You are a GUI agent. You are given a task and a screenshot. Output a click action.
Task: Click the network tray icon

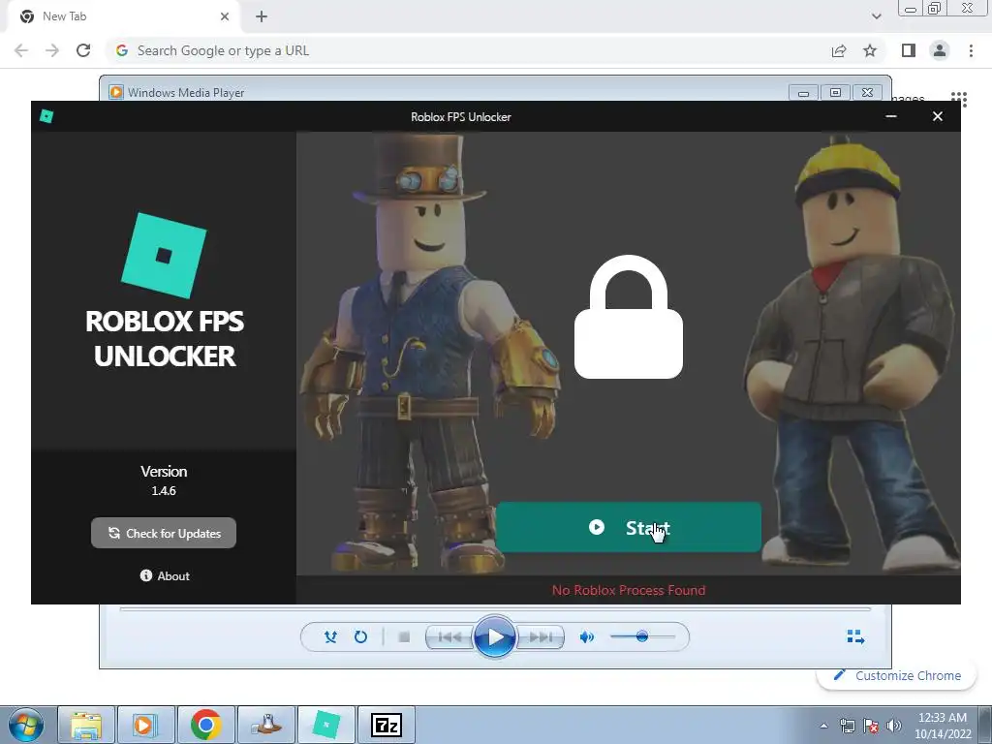[x=847, y=726]
